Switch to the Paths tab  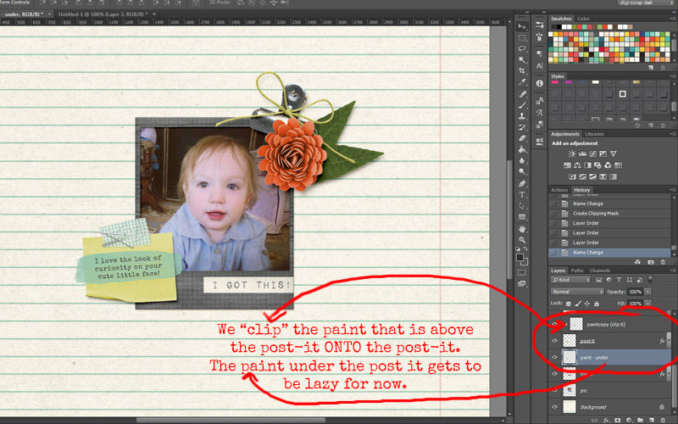[x=577, y=271]
